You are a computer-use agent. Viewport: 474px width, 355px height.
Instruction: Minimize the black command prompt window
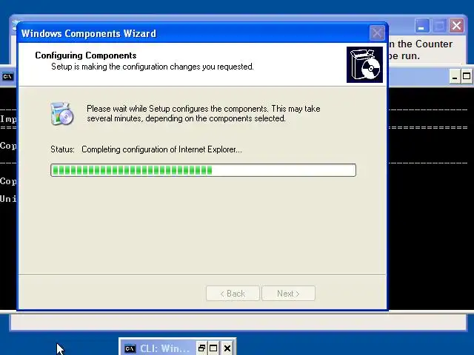tap(454, 77)
